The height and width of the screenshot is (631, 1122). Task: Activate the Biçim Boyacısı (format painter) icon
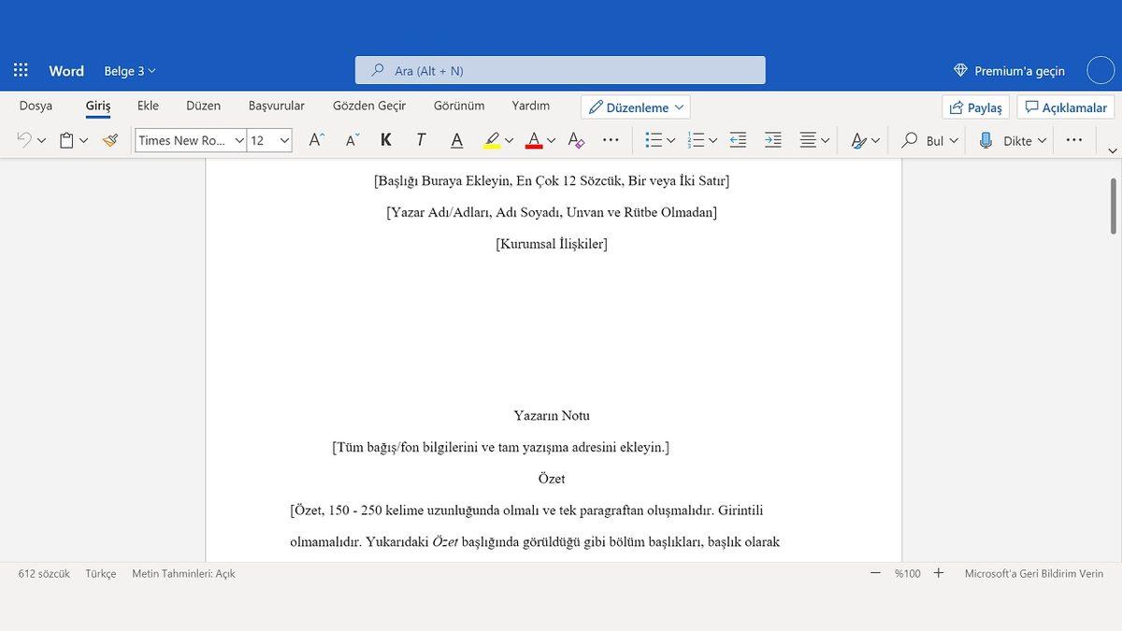tap(109, 140)
